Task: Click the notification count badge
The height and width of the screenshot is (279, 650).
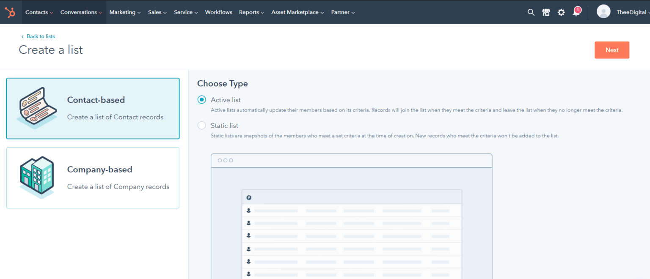Action: coord(578,8)
